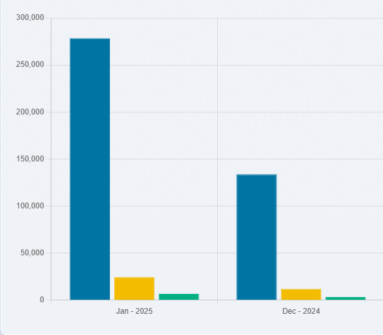Click the 200,000 y-axis label

tap(30, 112)
